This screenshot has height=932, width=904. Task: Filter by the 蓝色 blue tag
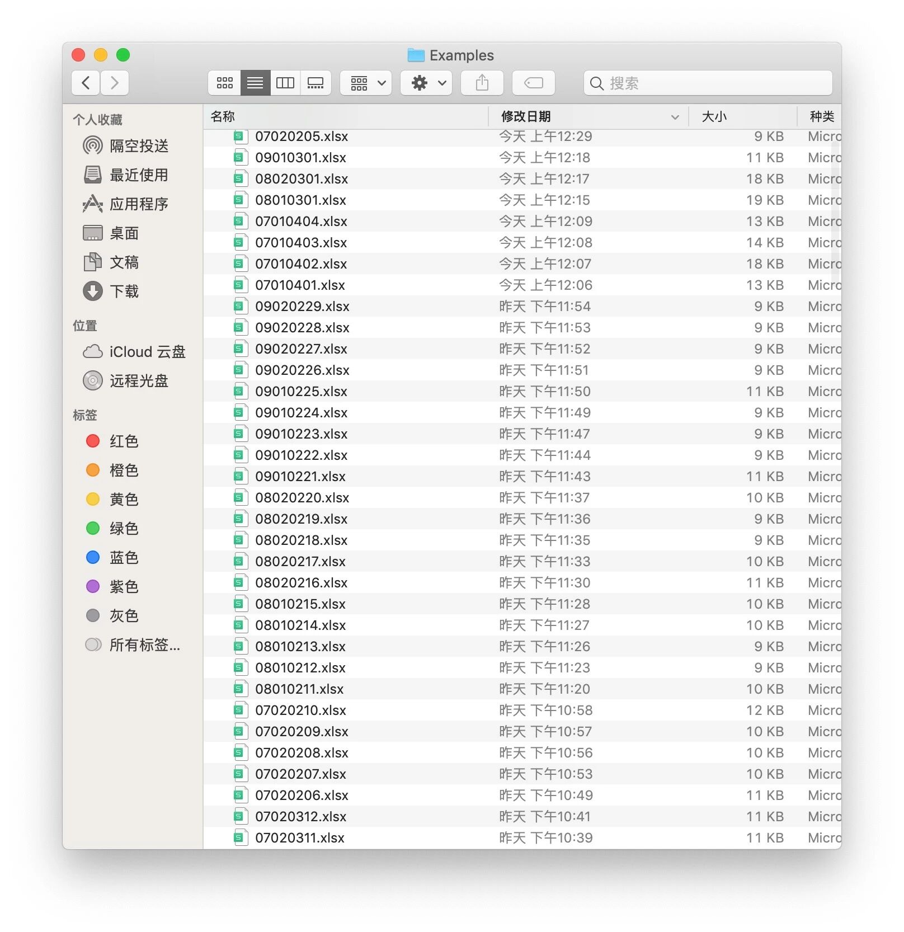112,558
